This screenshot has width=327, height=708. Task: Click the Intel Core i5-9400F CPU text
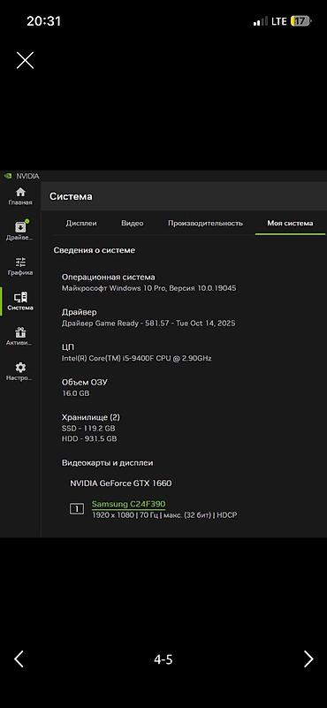[137, 358]
